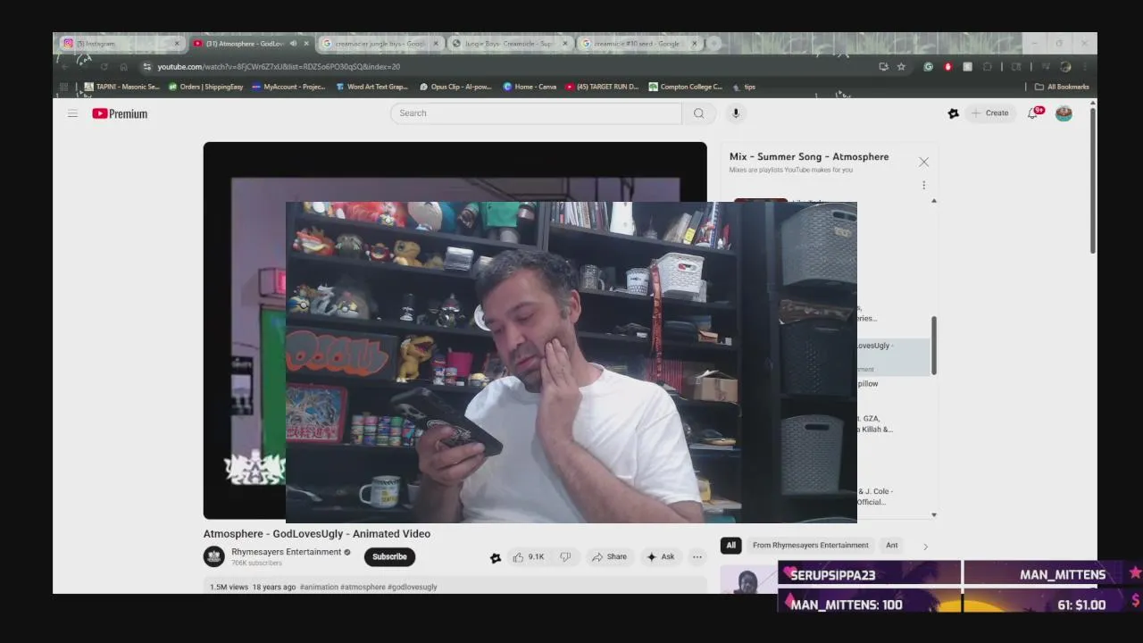Screen dimensions: 1143x643
Task: Open the Chrome three-dot menu
Action: (x=1085, y=66)
